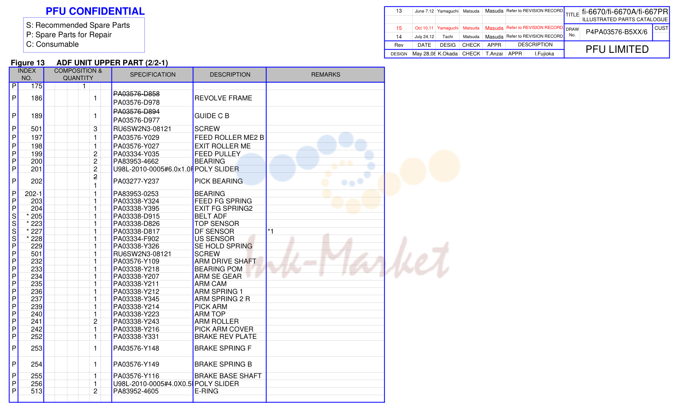
Task: Select the struck-through PA03576-D894 specification
Action: (x=136, y=112)
